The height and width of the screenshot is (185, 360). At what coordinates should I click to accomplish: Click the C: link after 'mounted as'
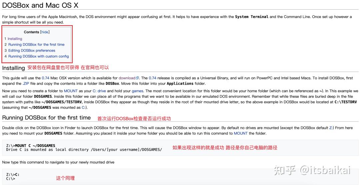(84, 107)
